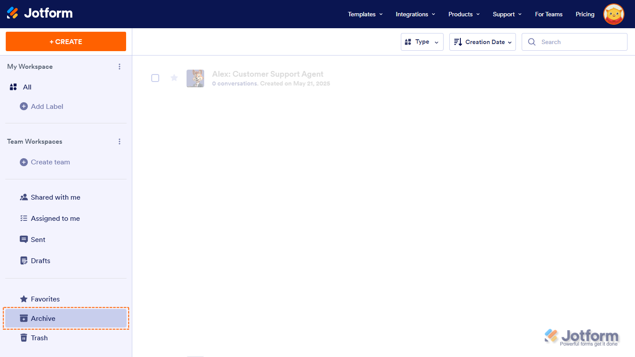
Task: Open the Drafts icon in sidebar
Action: pyautogui.click(x=23, y=260)
